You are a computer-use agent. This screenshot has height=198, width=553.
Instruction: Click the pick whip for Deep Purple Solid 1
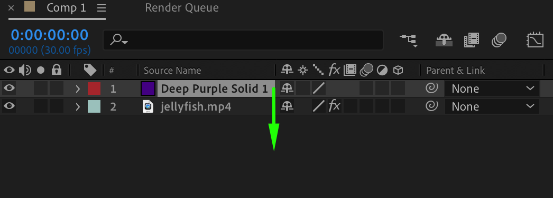[x=432, y=88]
